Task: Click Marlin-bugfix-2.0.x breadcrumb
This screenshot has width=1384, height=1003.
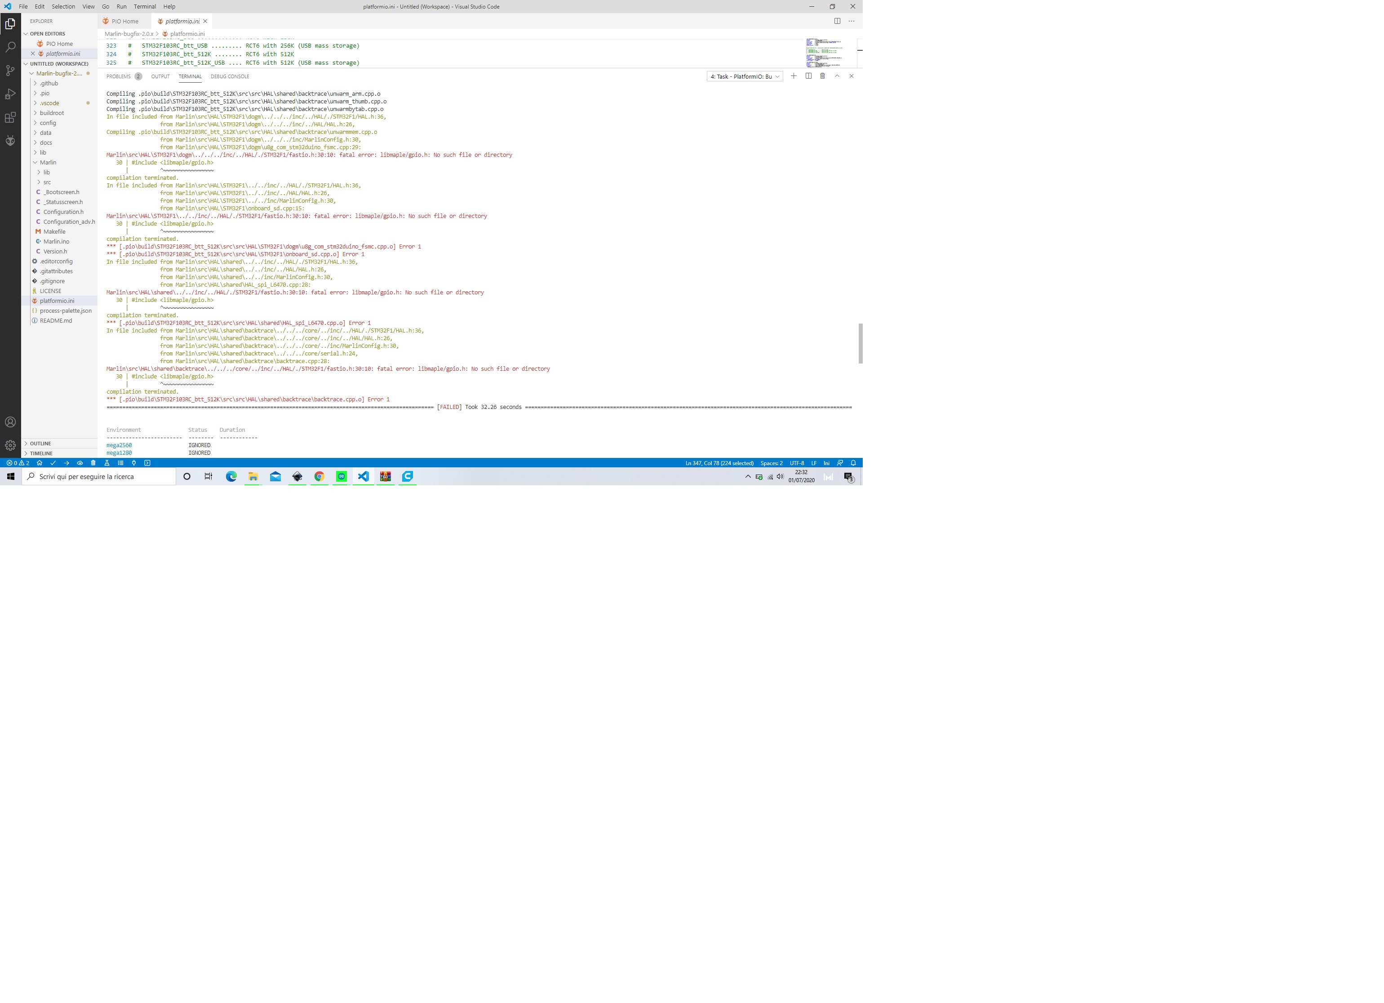Action: 129,34
